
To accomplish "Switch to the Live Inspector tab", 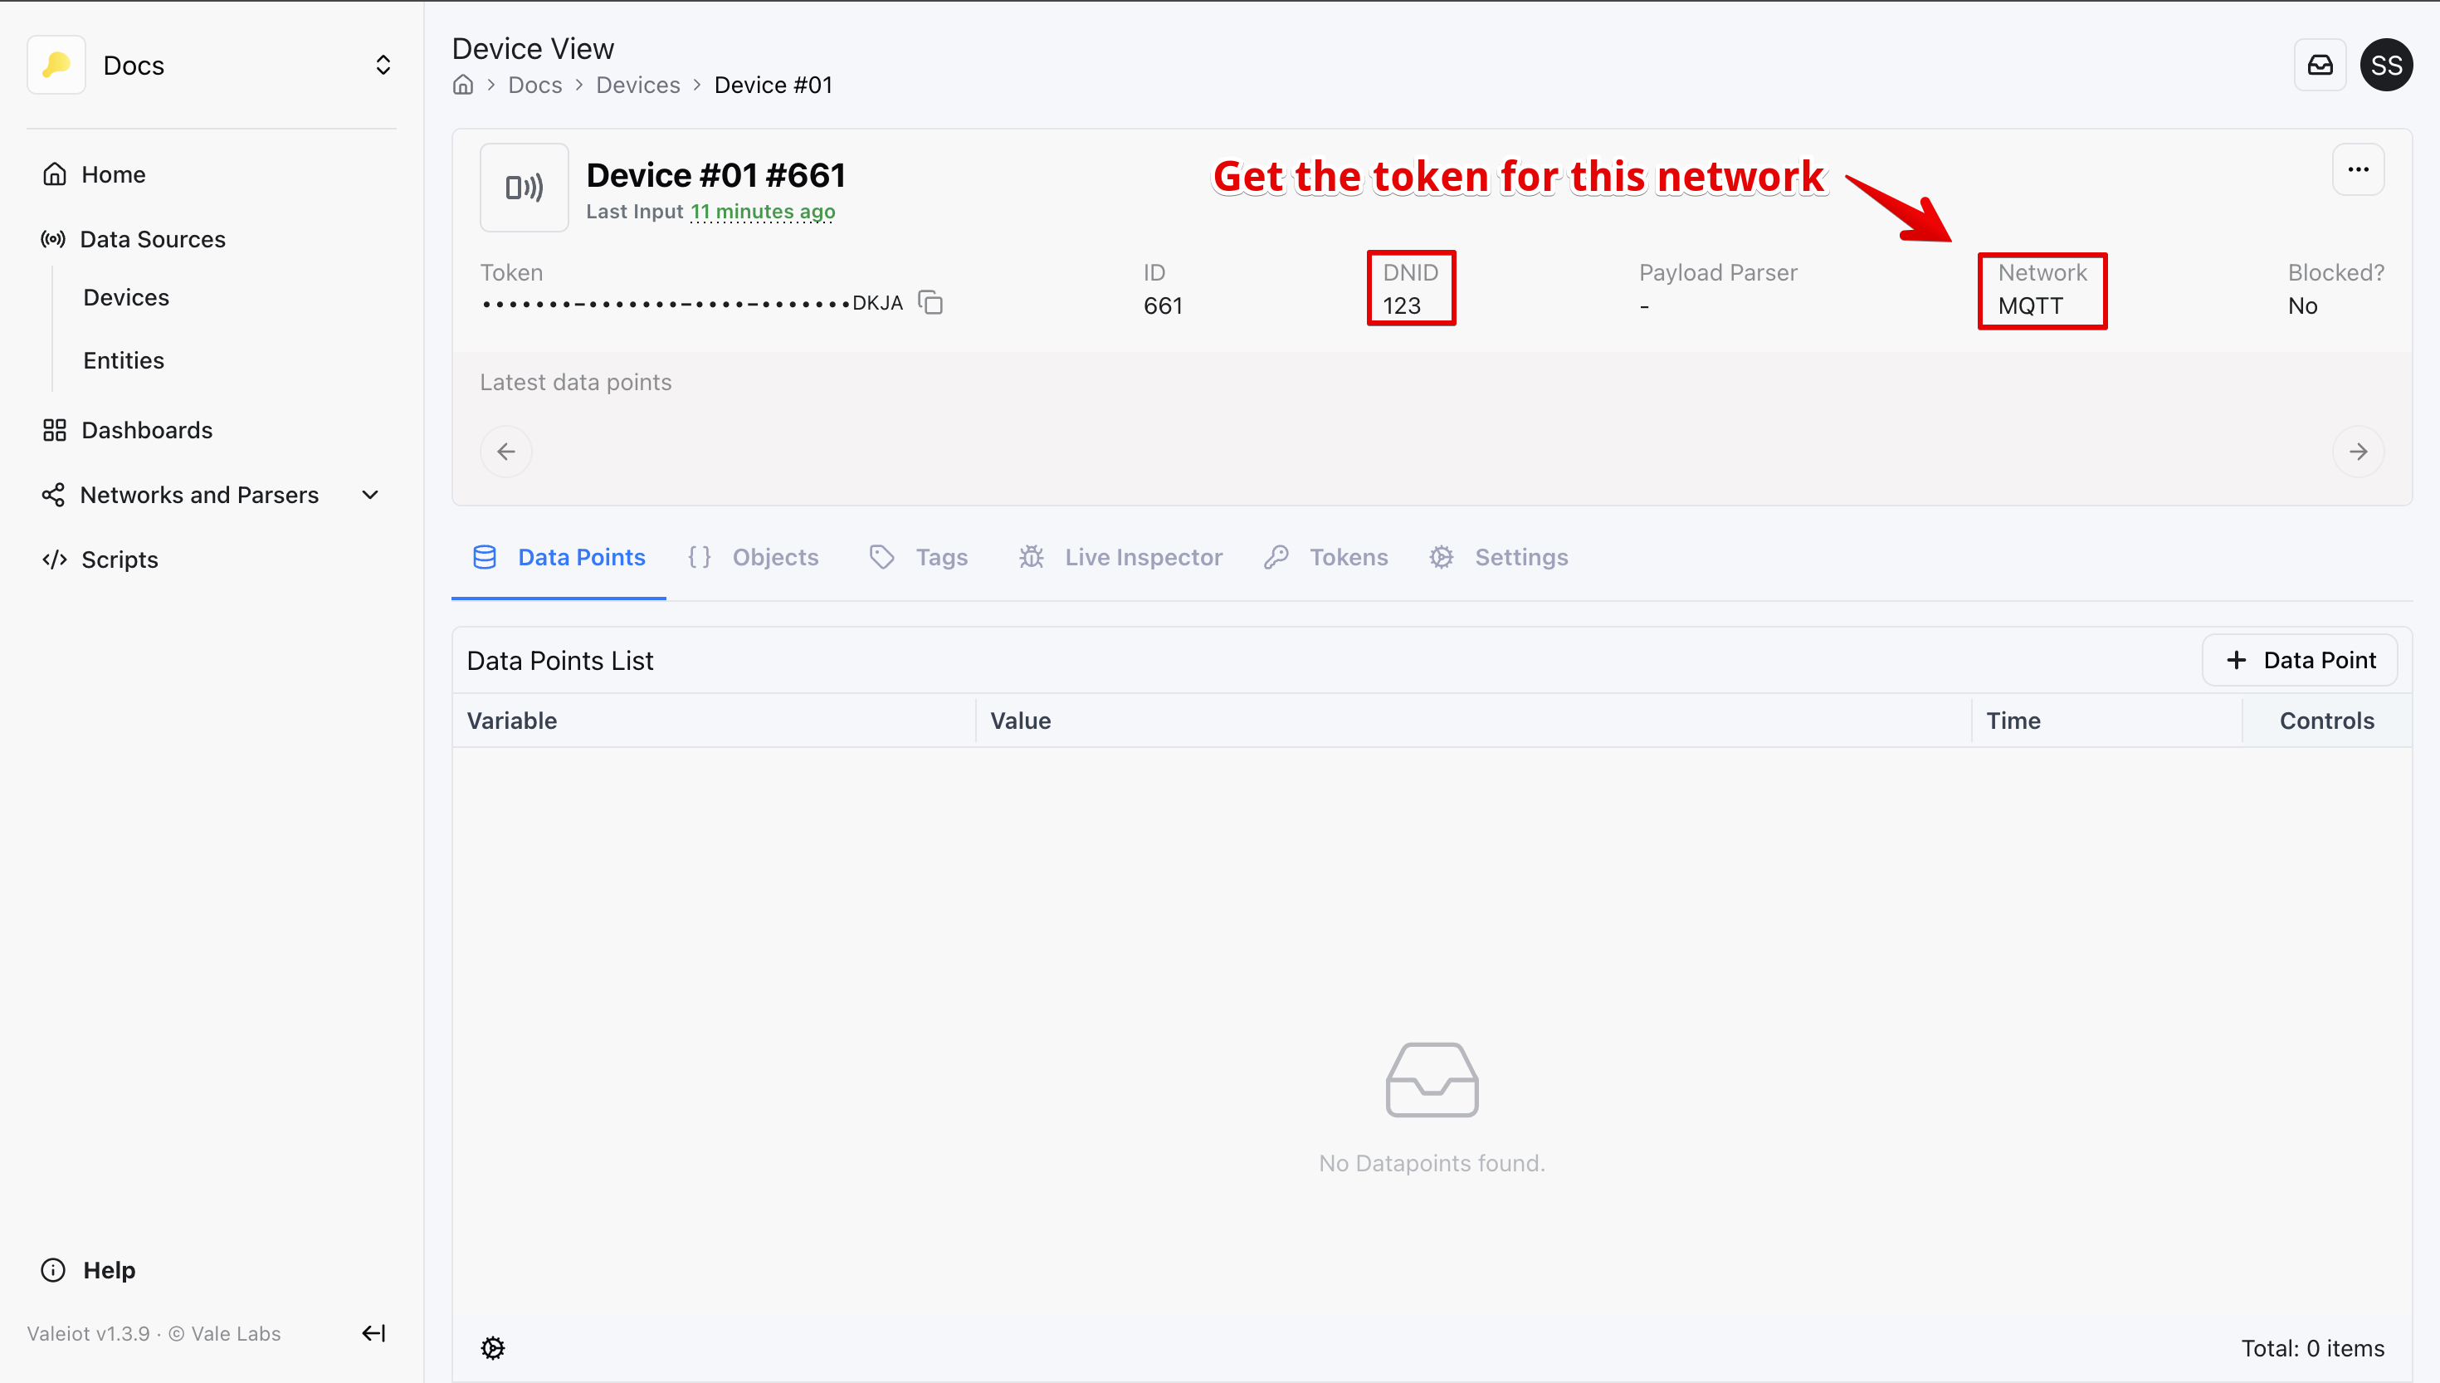I will click(x=1143, y=557).
